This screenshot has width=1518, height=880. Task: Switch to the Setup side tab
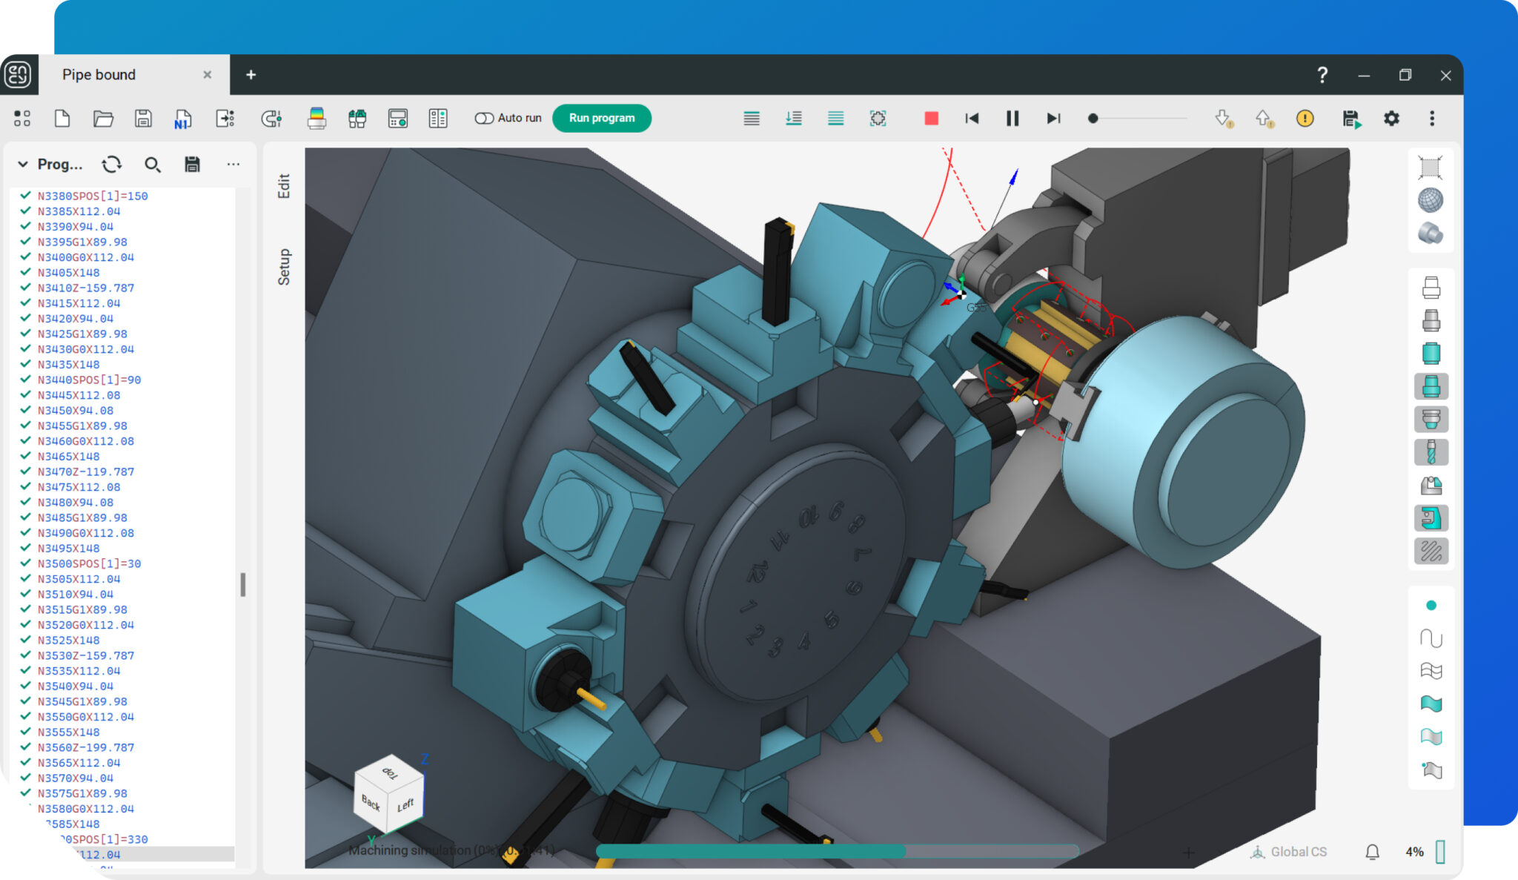pyautogui.click(x=284, y=267)
